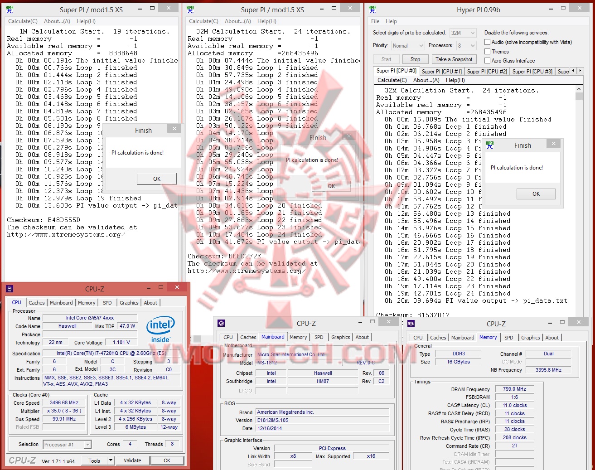The width and height of the screenshot is (595, 470).
Task: Click the Hyper PI icon in its Finish dialog
Action: click(x=490, y=145)
